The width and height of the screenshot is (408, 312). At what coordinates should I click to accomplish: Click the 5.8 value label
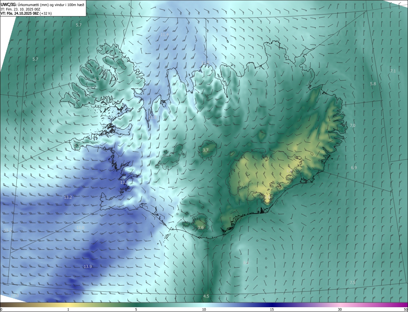pos(373,84)
